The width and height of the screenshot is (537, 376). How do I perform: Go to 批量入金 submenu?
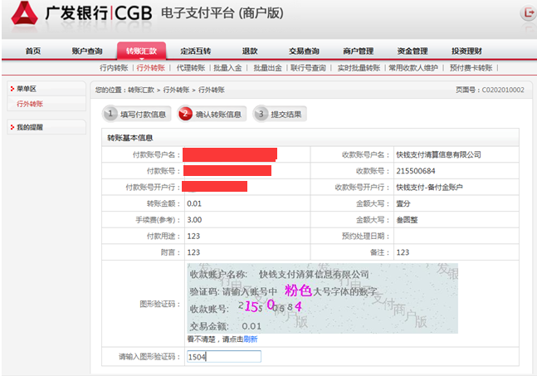click(x=227, y=68)
